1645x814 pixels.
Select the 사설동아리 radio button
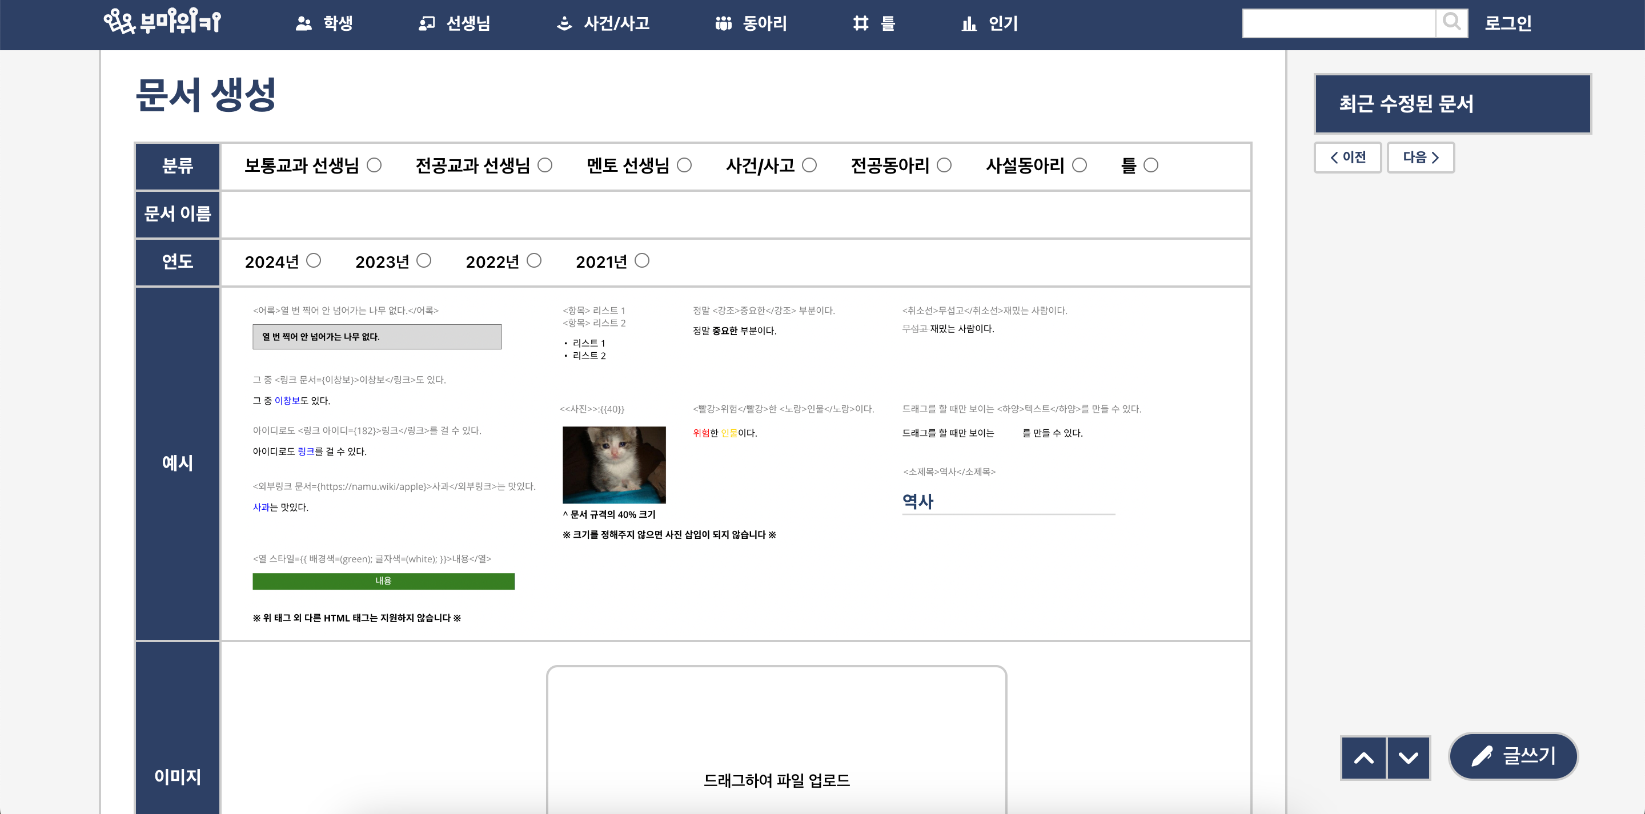tap(1079, 166)
